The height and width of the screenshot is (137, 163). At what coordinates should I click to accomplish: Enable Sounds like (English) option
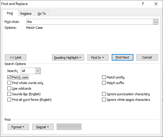pyautogui.click(x=9, y=94)
